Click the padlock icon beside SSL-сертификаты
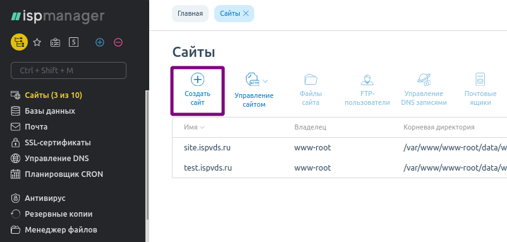Viewport: 507px width, 242px height. click(x=15, y=143)
